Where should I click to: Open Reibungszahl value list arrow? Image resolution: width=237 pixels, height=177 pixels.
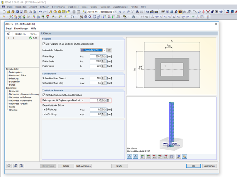105,100
